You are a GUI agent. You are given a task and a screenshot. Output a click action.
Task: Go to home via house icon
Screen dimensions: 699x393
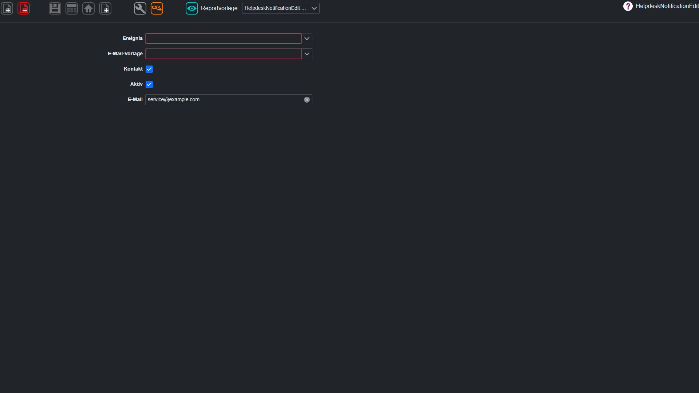pos(88,8)
